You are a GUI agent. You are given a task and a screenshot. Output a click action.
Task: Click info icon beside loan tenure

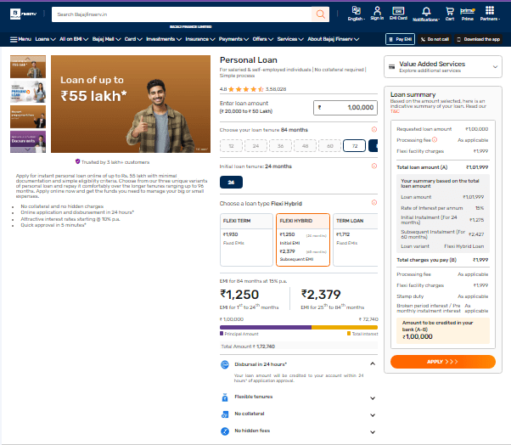pos(374,130)
